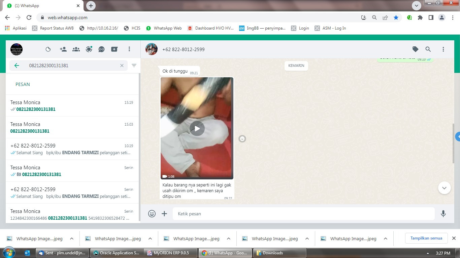
Task: Open the WhatsApp Web bookmark
Action: click(164, 28)
